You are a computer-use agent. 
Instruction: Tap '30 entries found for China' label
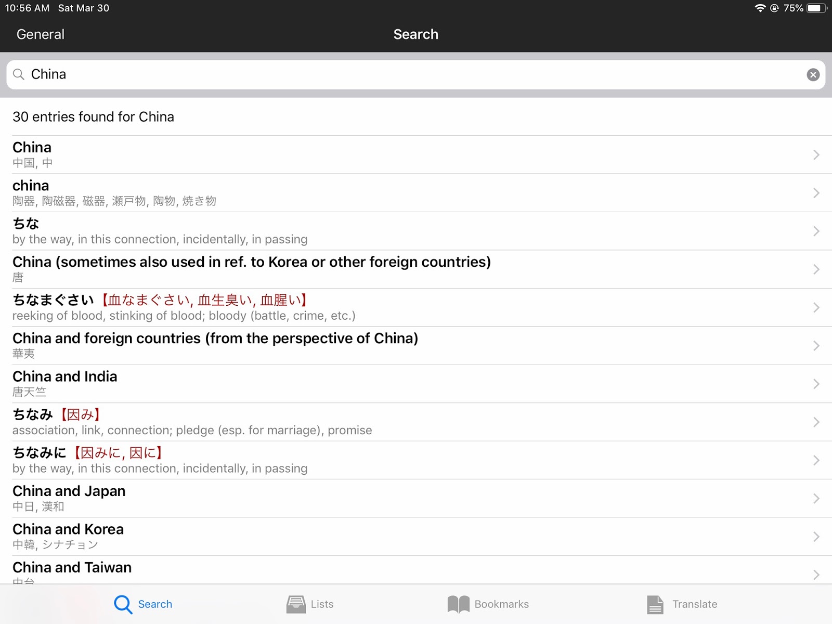tap(93, 117)
